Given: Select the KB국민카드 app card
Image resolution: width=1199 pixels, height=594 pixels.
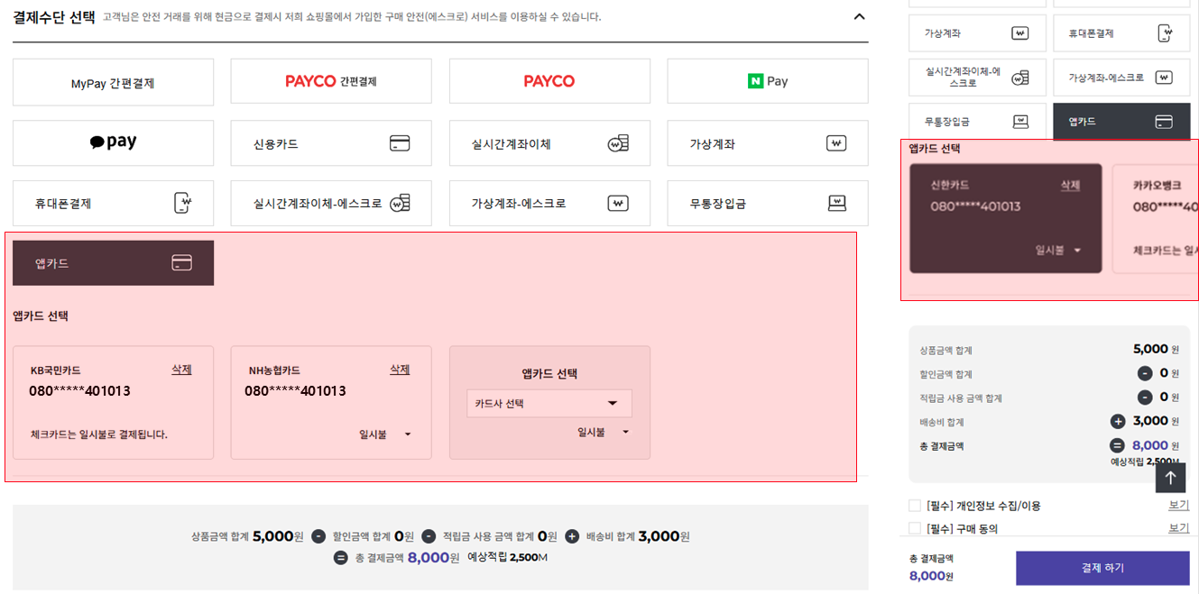Looking at the screenshot, I should tap(113, 403).
